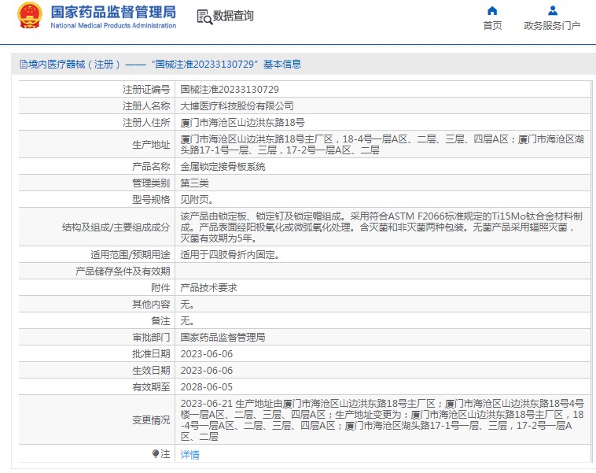
Task: Click the 政务服务门户 user icon
Action: click(553, 10)
